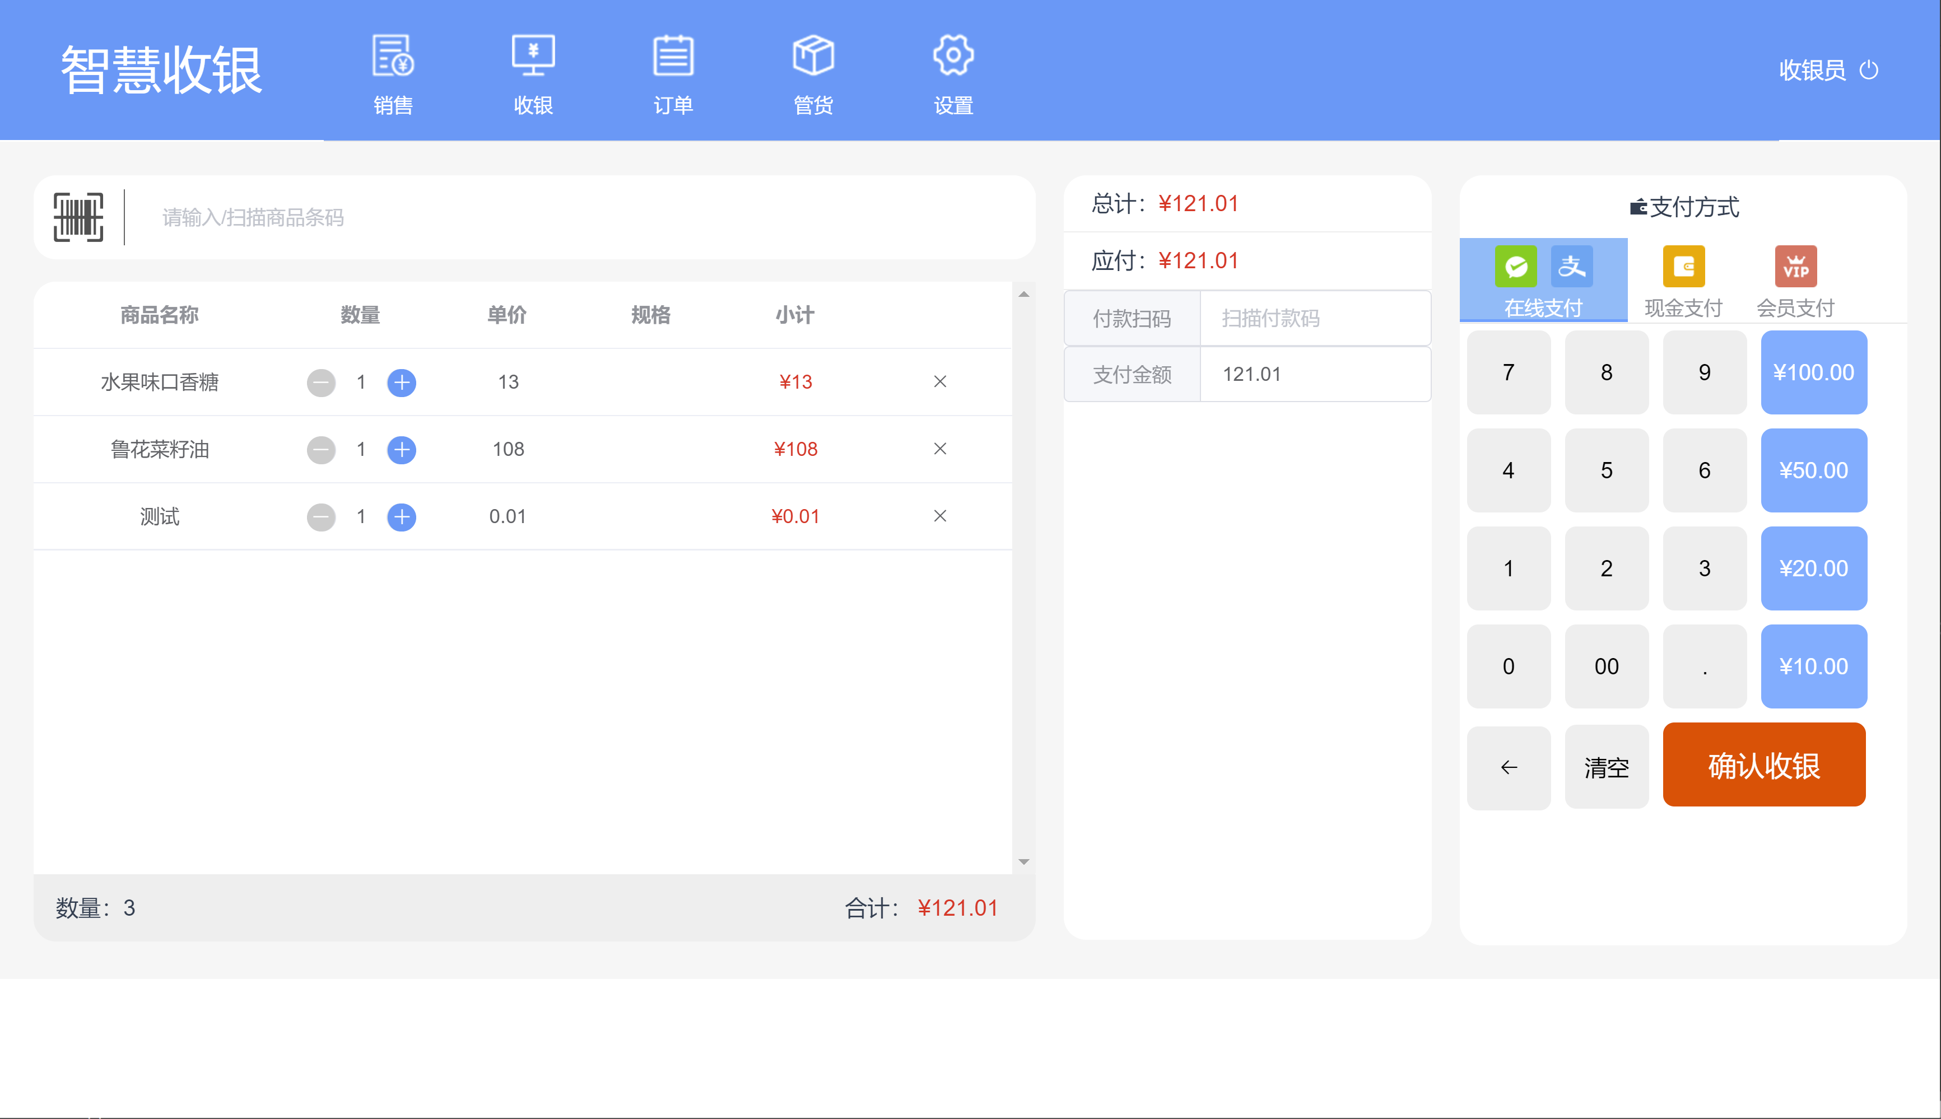Click scrollbar down arrow of product list

[x=1023, y=861]
